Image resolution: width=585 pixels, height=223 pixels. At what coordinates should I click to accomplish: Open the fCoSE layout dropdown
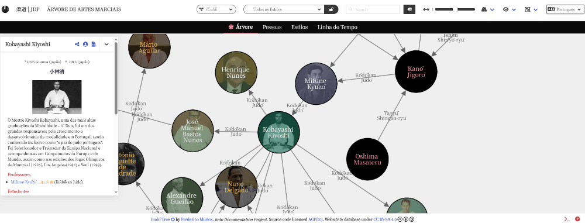[216, 9]
